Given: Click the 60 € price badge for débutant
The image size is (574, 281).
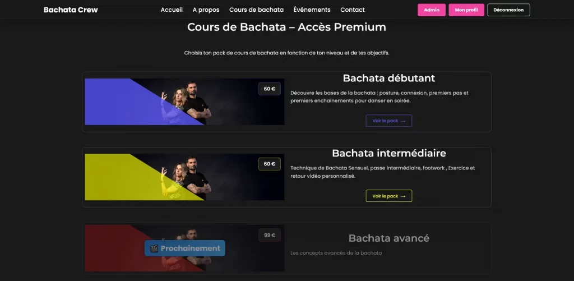Looking at the screenshot, I should point(270,89).
